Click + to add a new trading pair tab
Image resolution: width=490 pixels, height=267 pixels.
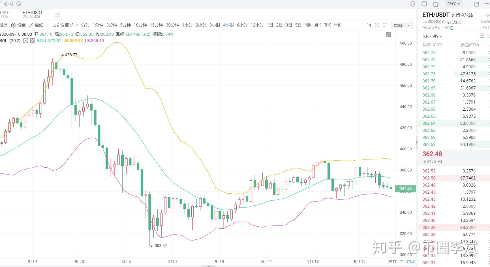57,14
